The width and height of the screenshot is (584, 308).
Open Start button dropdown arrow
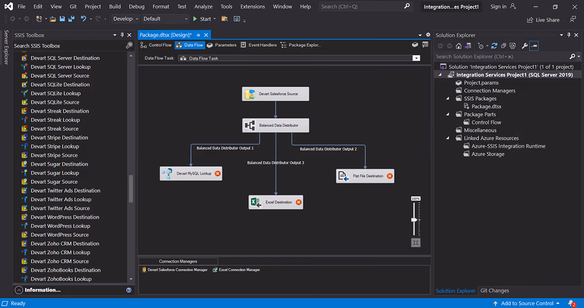click(215, 19)
